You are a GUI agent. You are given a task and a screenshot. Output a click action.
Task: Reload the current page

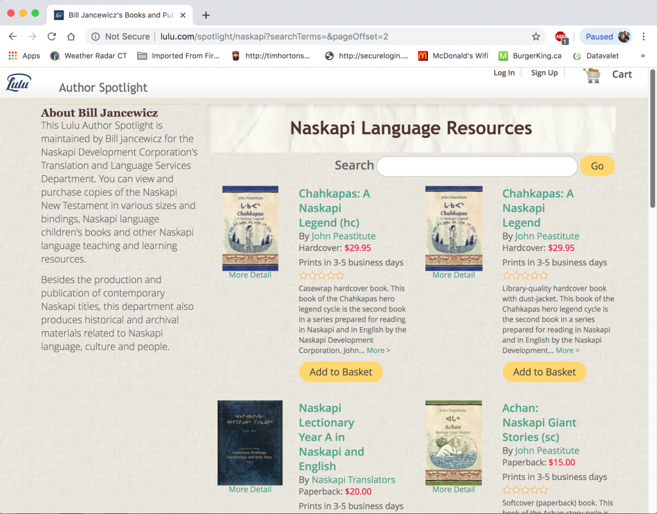tap(51, 37)
